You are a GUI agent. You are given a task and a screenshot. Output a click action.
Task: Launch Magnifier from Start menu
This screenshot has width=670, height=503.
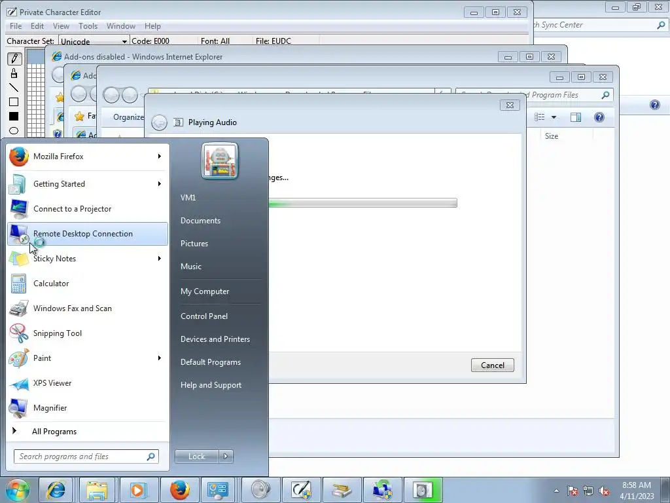click(x=88, y=408)
